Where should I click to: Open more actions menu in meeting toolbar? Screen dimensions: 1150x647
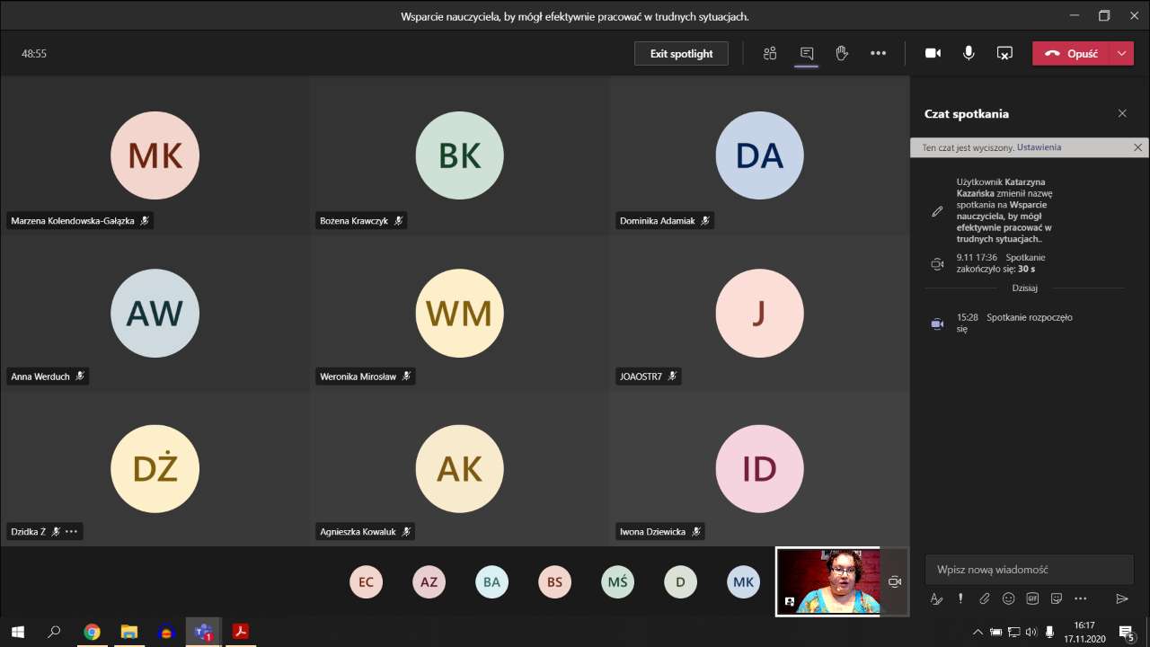click(878, 54)
